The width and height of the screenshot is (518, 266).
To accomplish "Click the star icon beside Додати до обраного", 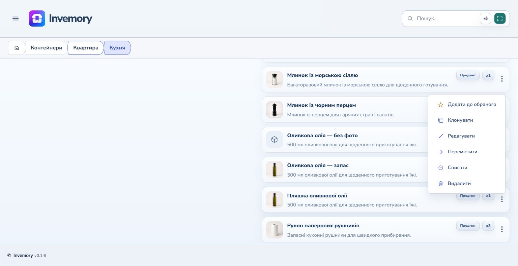I will tap(440, 105).
